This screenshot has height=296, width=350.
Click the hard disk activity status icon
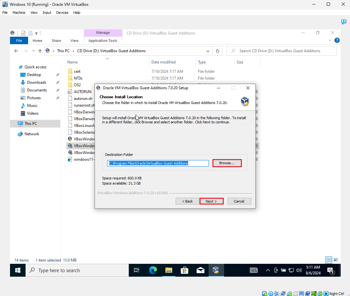265,293
